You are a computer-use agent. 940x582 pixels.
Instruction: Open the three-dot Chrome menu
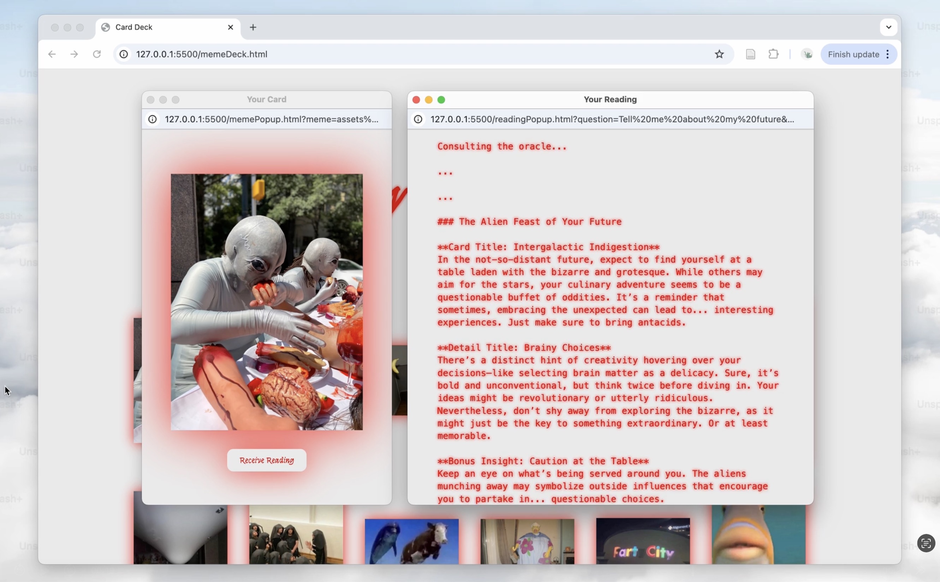pyautogui.click(x=888, y=54)
